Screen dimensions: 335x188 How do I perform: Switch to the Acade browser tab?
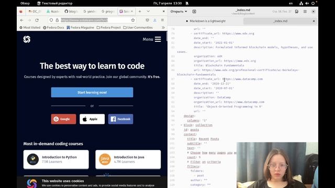(x=52, y=11)
